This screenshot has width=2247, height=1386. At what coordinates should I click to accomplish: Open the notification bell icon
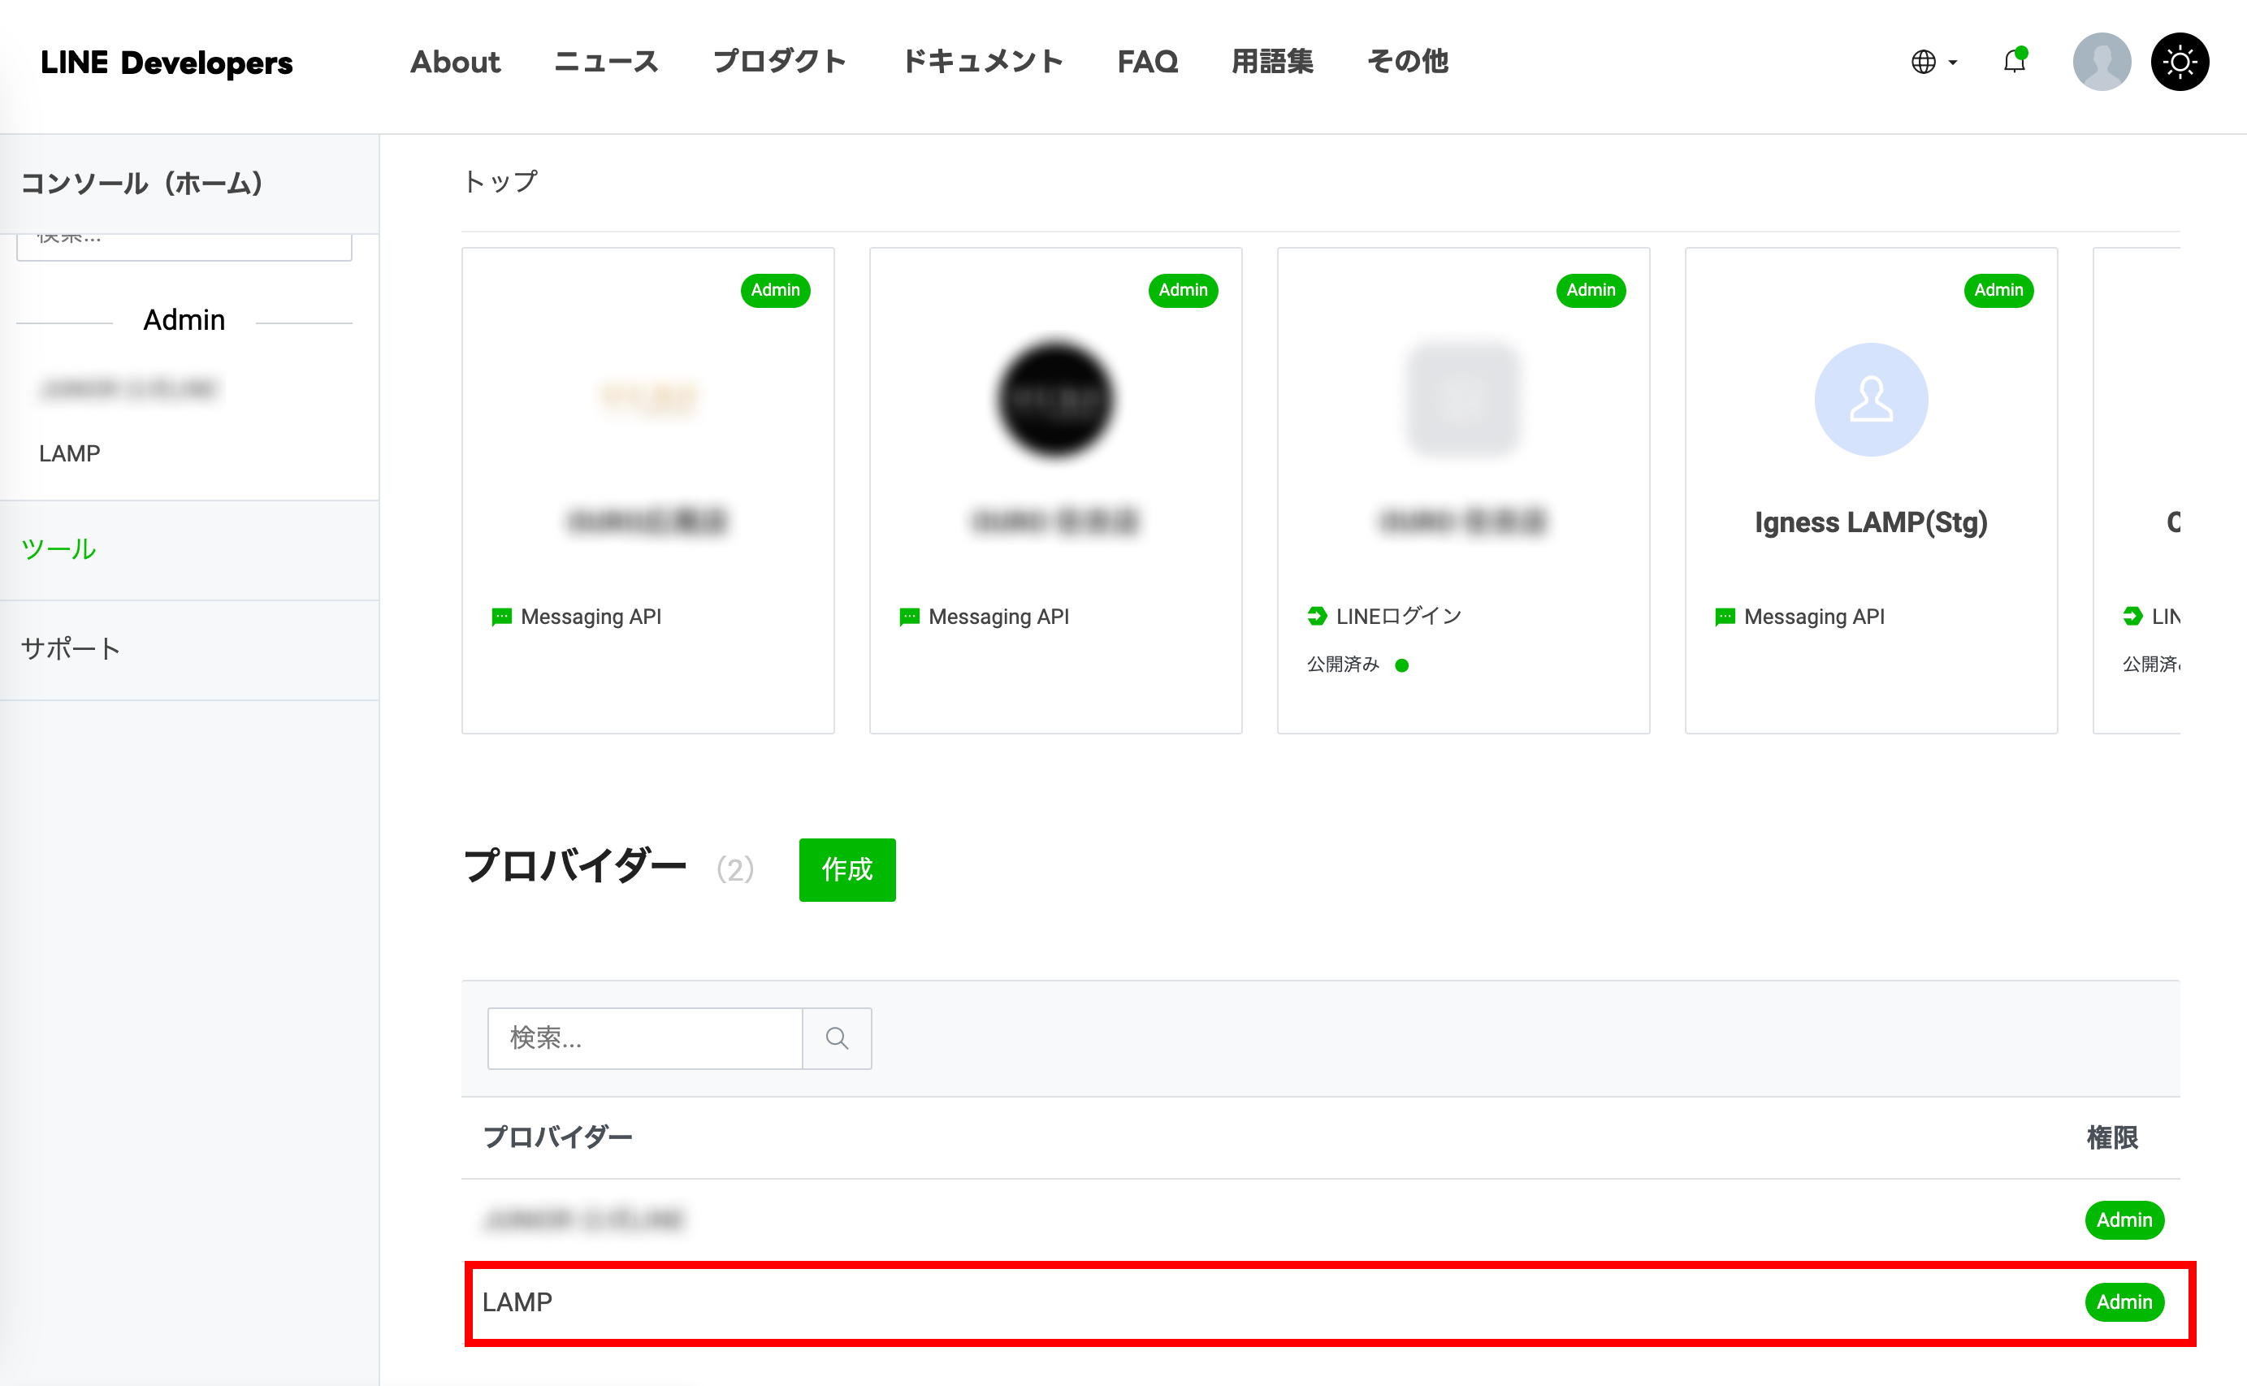2013,62
